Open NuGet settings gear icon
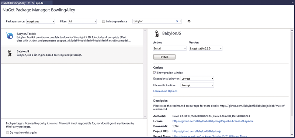The image size is (295, 138). 189,21
